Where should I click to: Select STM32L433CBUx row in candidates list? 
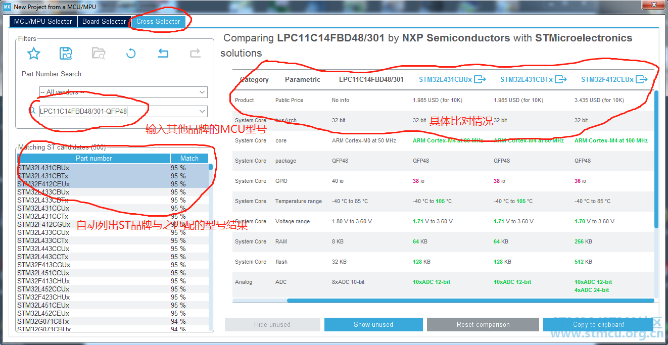113,192
